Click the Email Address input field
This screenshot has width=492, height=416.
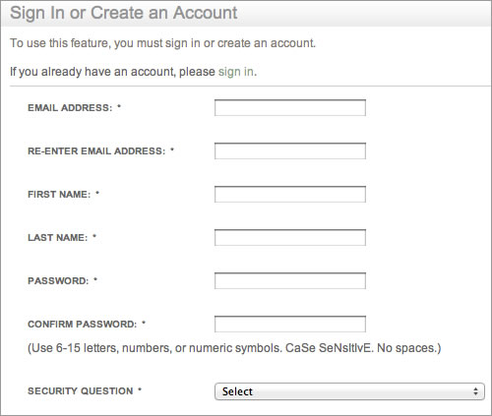tap(290, 108)
